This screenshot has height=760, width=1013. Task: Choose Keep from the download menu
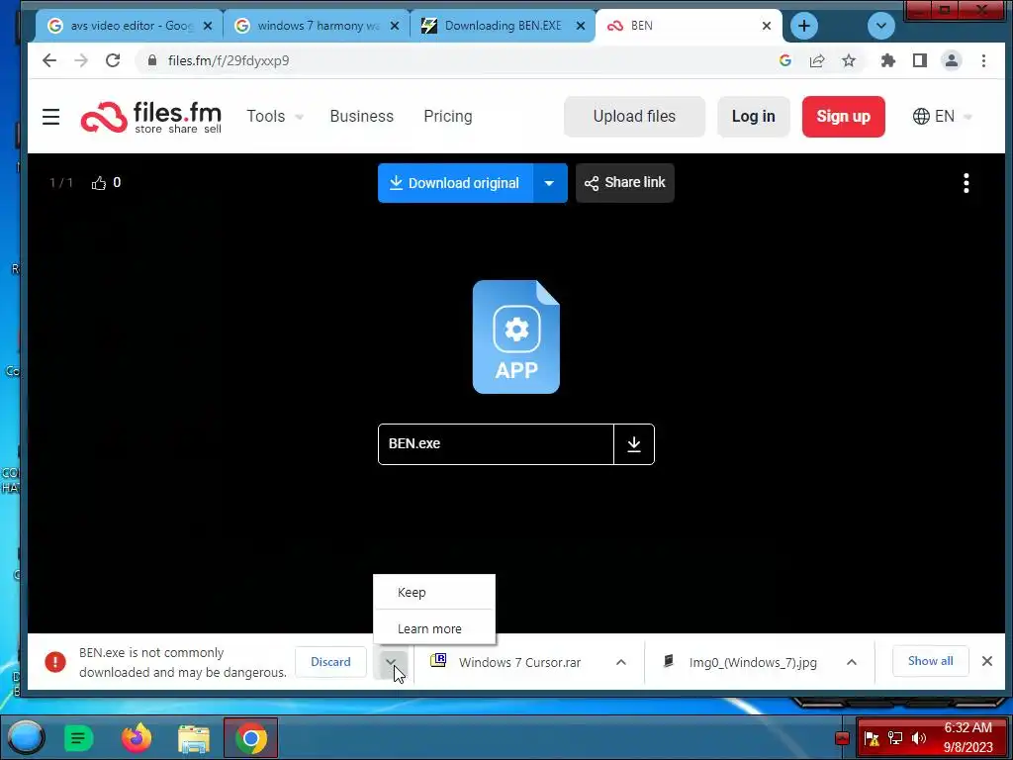pyautogui.click(x=434, y=592)
